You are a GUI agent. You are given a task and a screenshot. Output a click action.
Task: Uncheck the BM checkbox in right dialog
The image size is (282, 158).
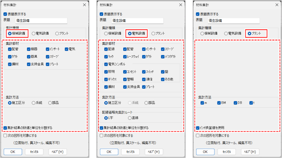(x=219, y=103)
